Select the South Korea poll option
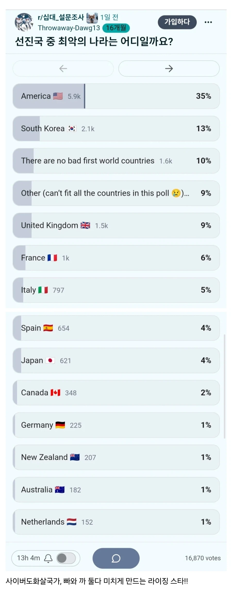 coord(116,128)
